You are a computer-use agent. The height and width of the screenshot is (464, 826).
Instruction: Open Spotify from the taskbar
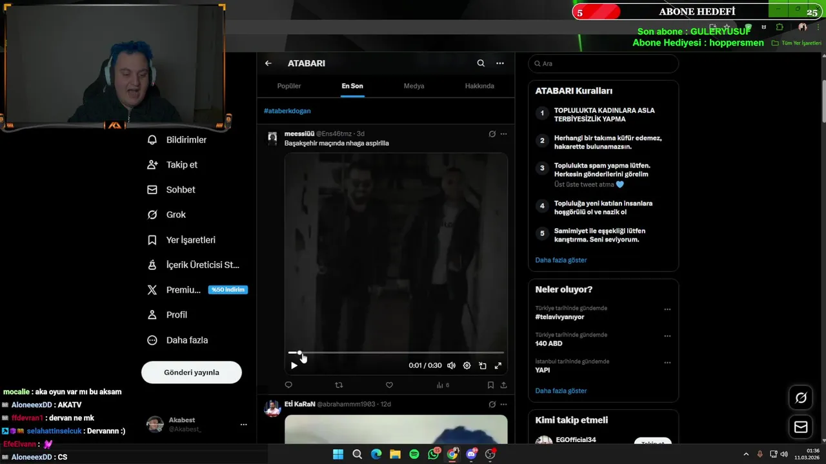click(x=414, y=454)
